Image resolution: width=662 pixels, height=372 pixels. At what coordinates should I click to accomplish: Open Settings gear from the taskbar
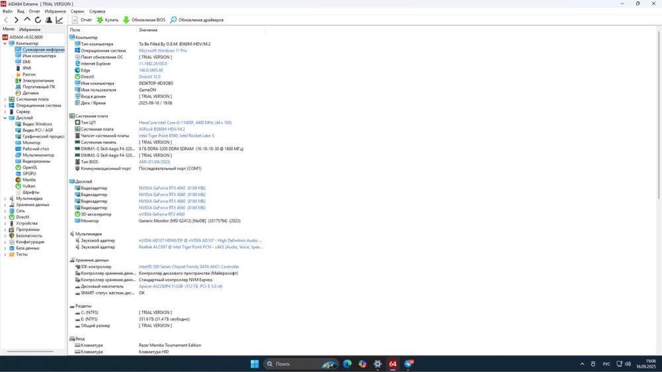point(377,364)
